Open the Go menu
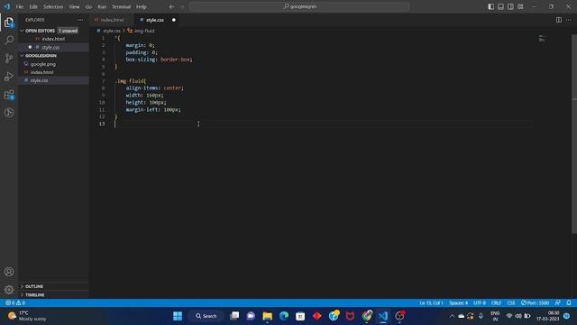 pos(88,6)
